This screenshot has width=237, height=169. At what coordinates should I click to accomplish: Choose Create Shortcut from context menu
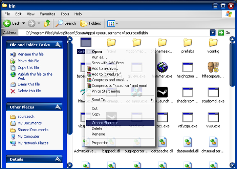[x=105, y=123]
